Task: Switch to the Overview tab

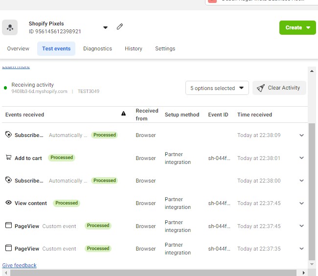Action: tap(18, 48)
